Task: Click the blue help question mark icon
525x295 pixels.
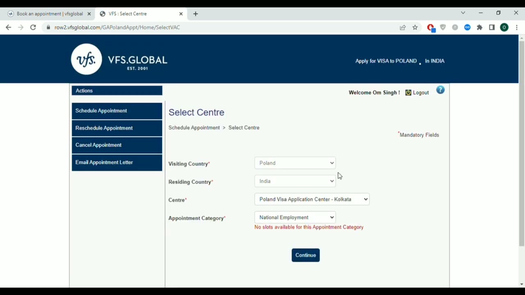Action: (x=440, y=90)
